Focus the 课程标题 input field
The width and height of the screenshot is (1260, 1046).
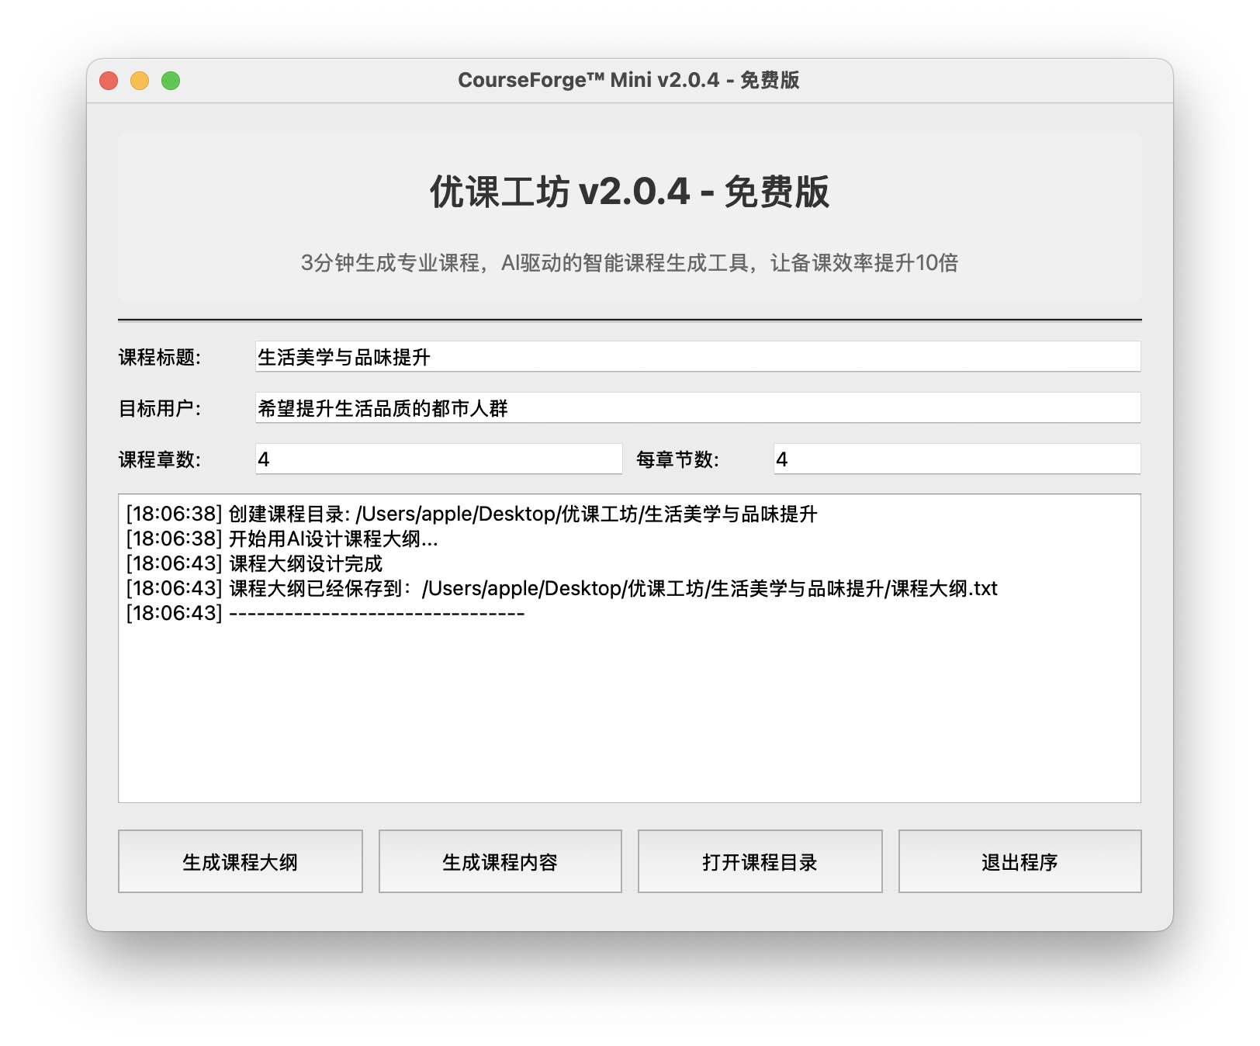(x=698, y=357)
